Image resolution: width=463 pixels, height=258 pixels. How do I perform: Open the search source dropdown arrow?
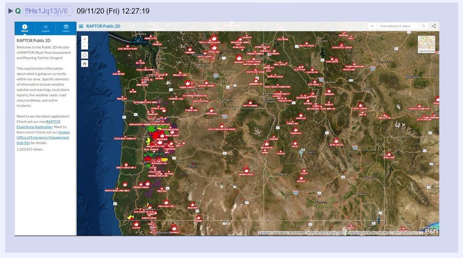(372, 26)
